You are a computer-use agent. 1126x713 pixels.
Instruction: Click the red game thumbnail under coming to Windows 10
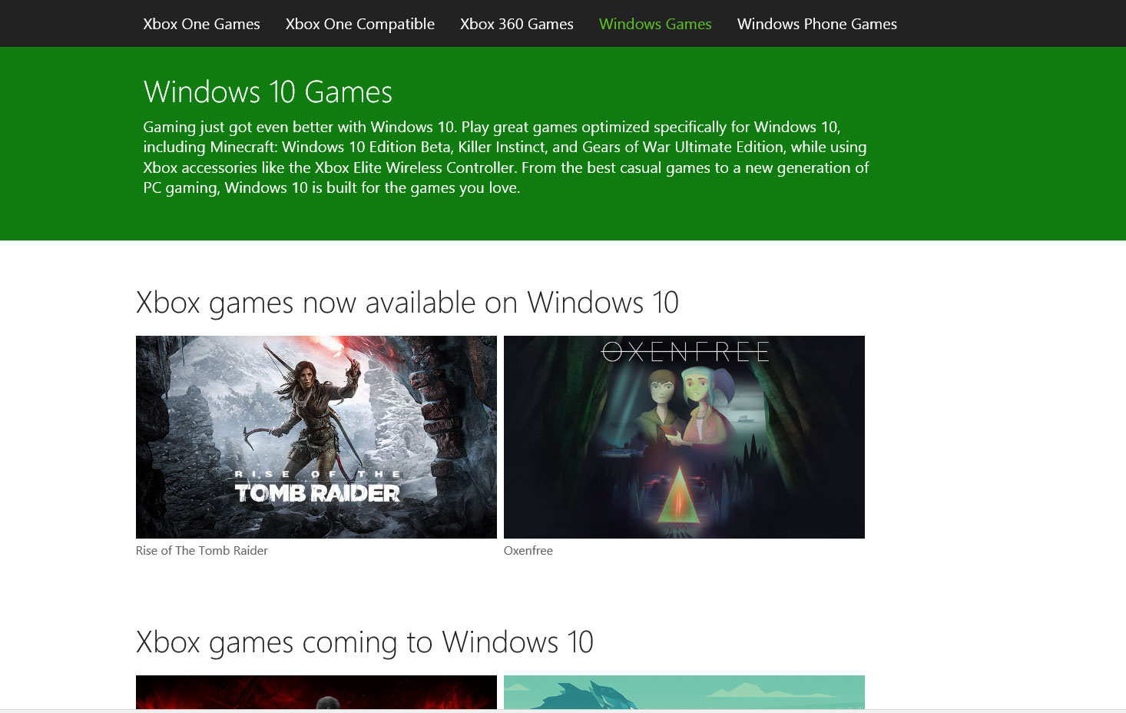[316, 692]
